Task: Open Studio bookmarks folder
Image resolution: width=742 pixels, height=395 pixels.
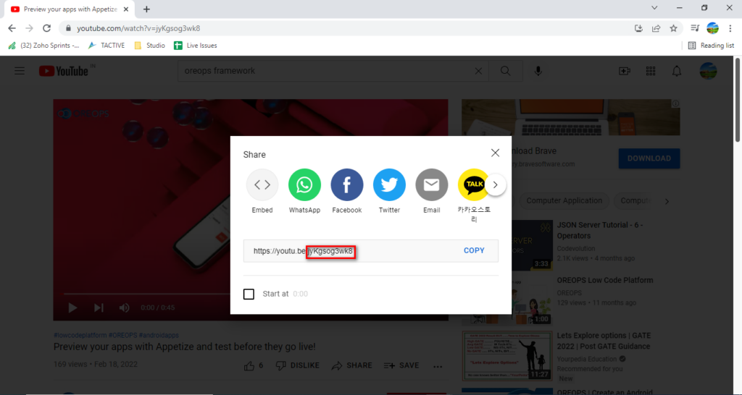Action: (149, 46)
